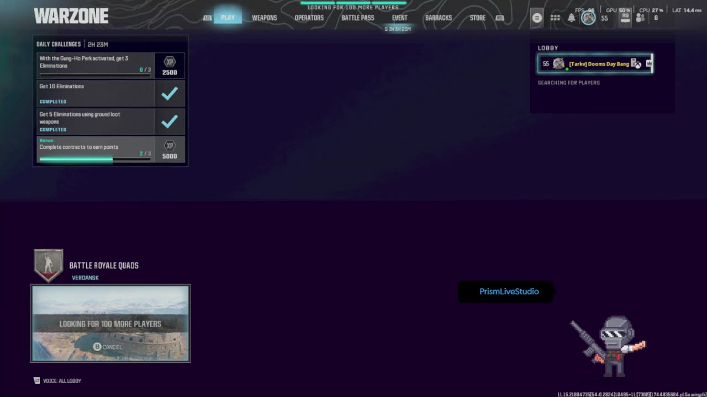Open the hamburger options menu icon

pos(537,18)
